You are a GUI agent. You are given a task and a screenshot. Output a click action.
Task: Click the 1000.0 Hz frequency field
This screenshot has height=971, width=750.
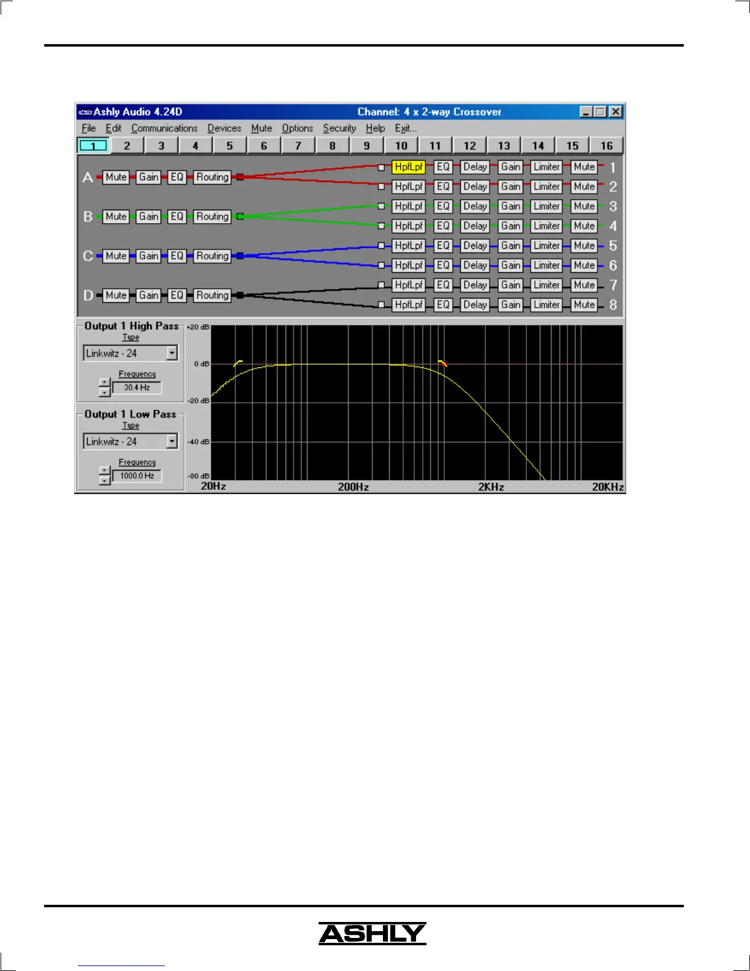click(137, 476)
